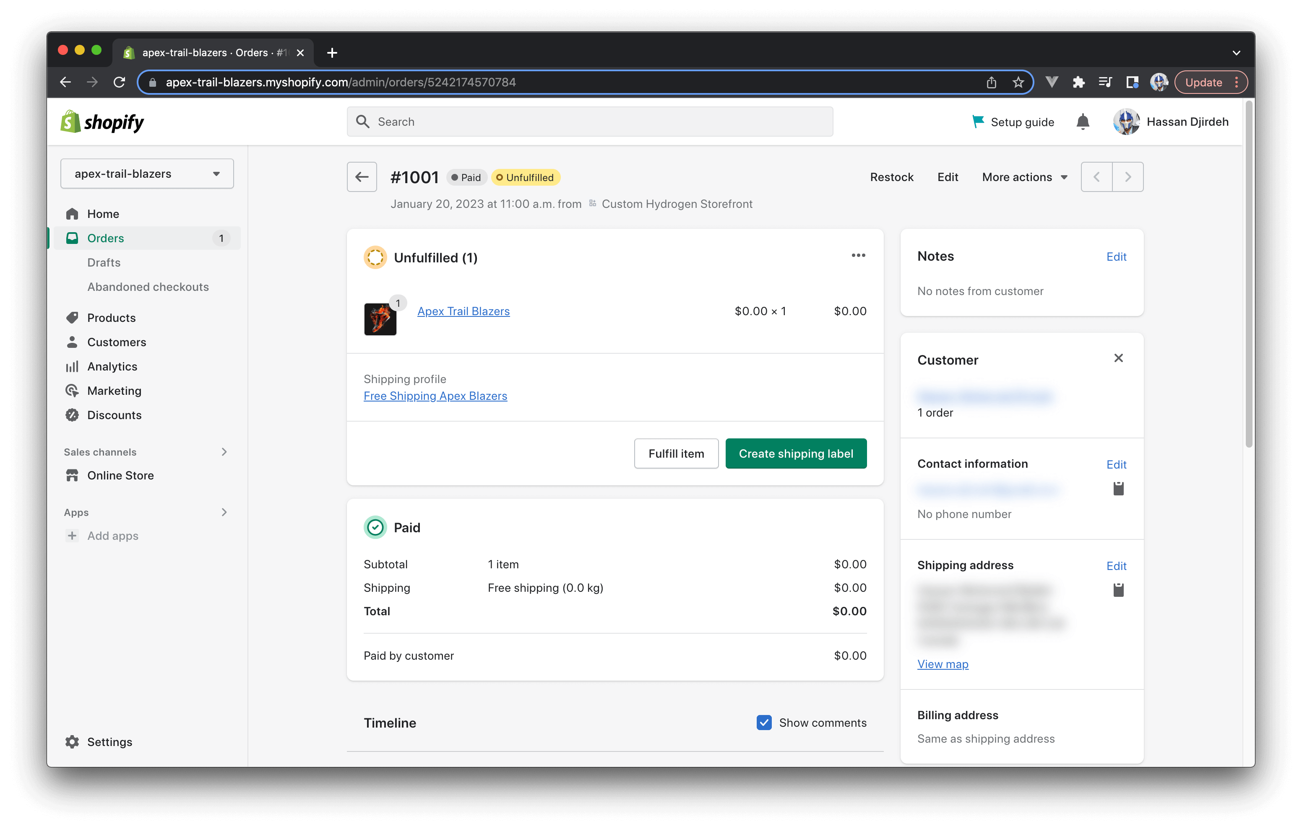This screenshot has height=829, width=1302.
Task: Click the Discounts sidebar icon
Action: click(73, 414)
